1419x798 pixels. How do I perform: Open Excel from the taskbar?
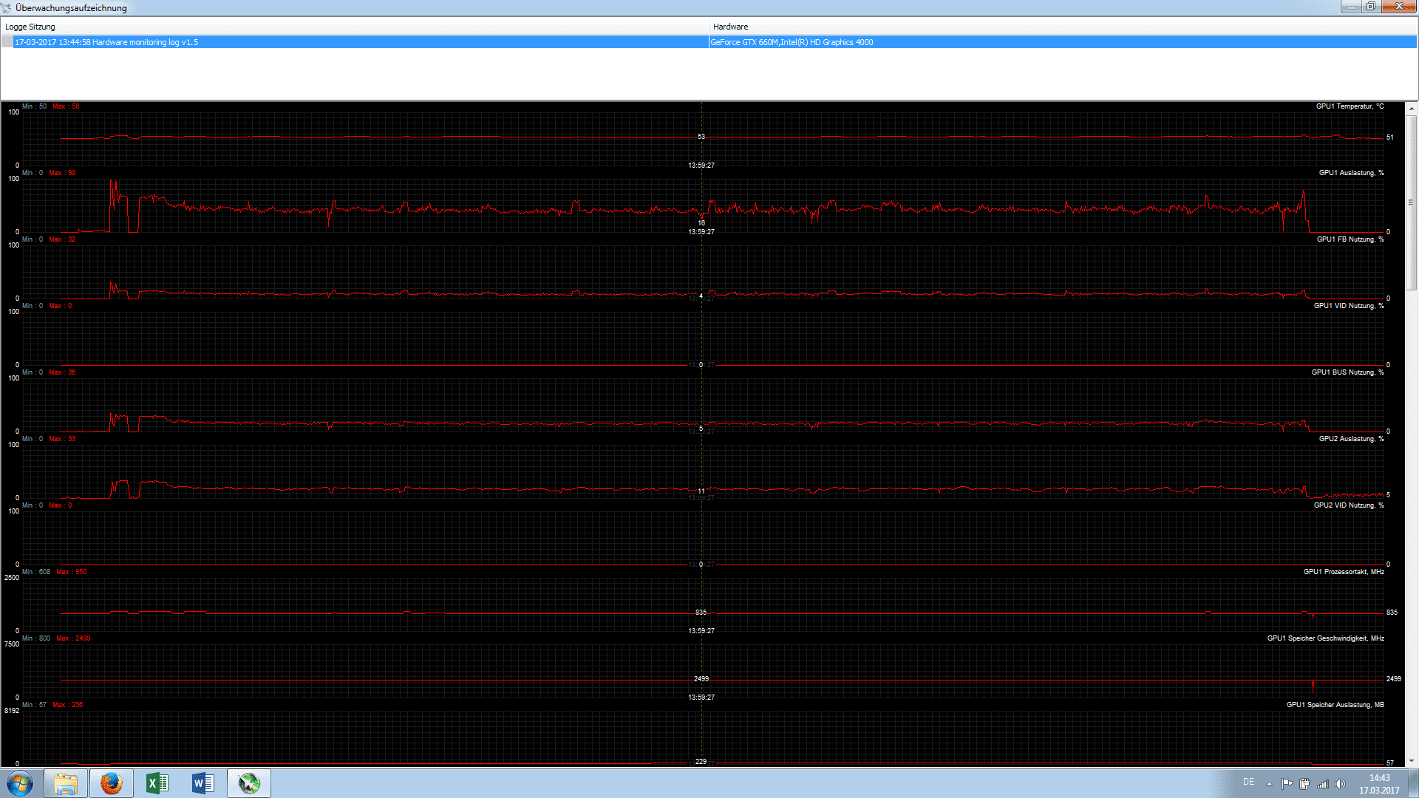point(157,783)
